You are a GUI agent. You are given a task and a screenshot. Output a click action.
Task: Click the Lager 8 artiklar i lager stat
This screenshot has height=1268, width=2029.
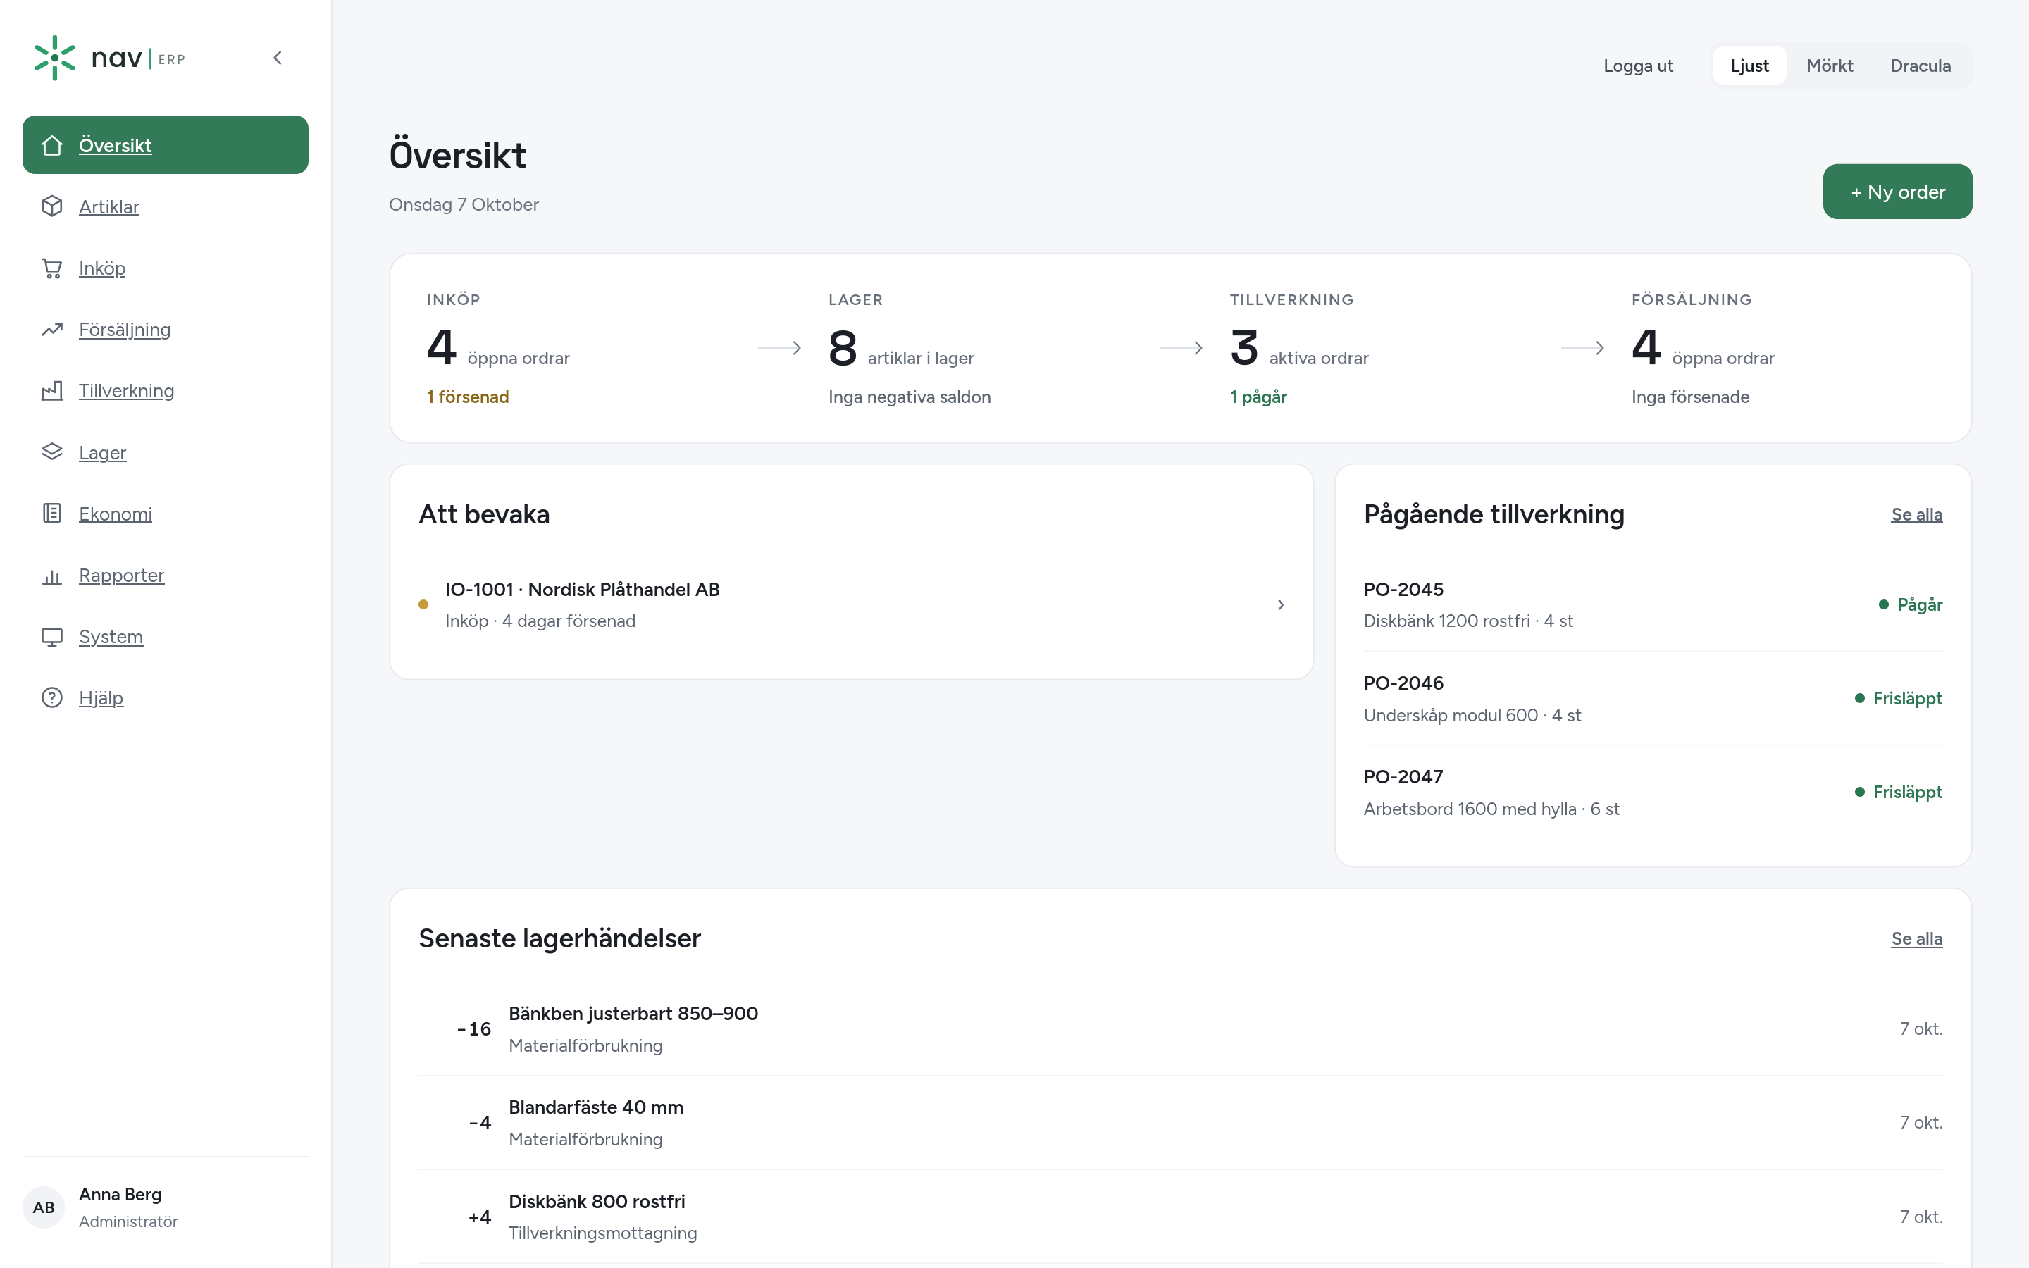(x=979, y=348)
